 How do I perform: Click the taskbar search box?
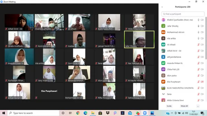coord(33,113)
